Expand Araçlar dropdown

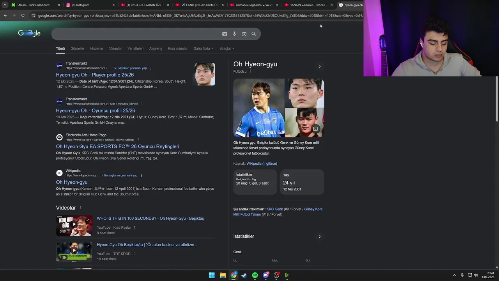pos(227,49)
